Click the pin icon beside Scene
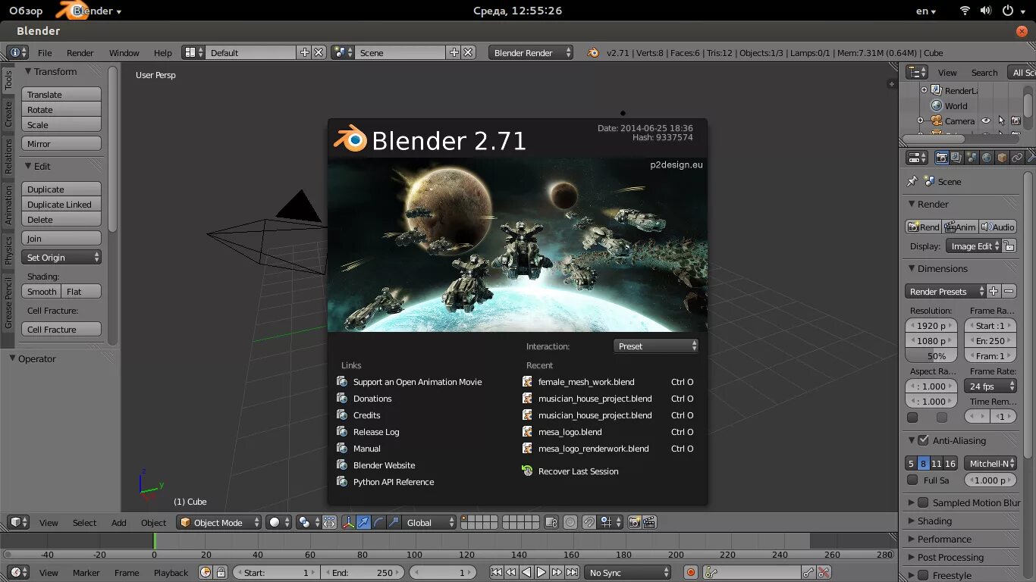The image size is (1036, 582). coord(912,181)
